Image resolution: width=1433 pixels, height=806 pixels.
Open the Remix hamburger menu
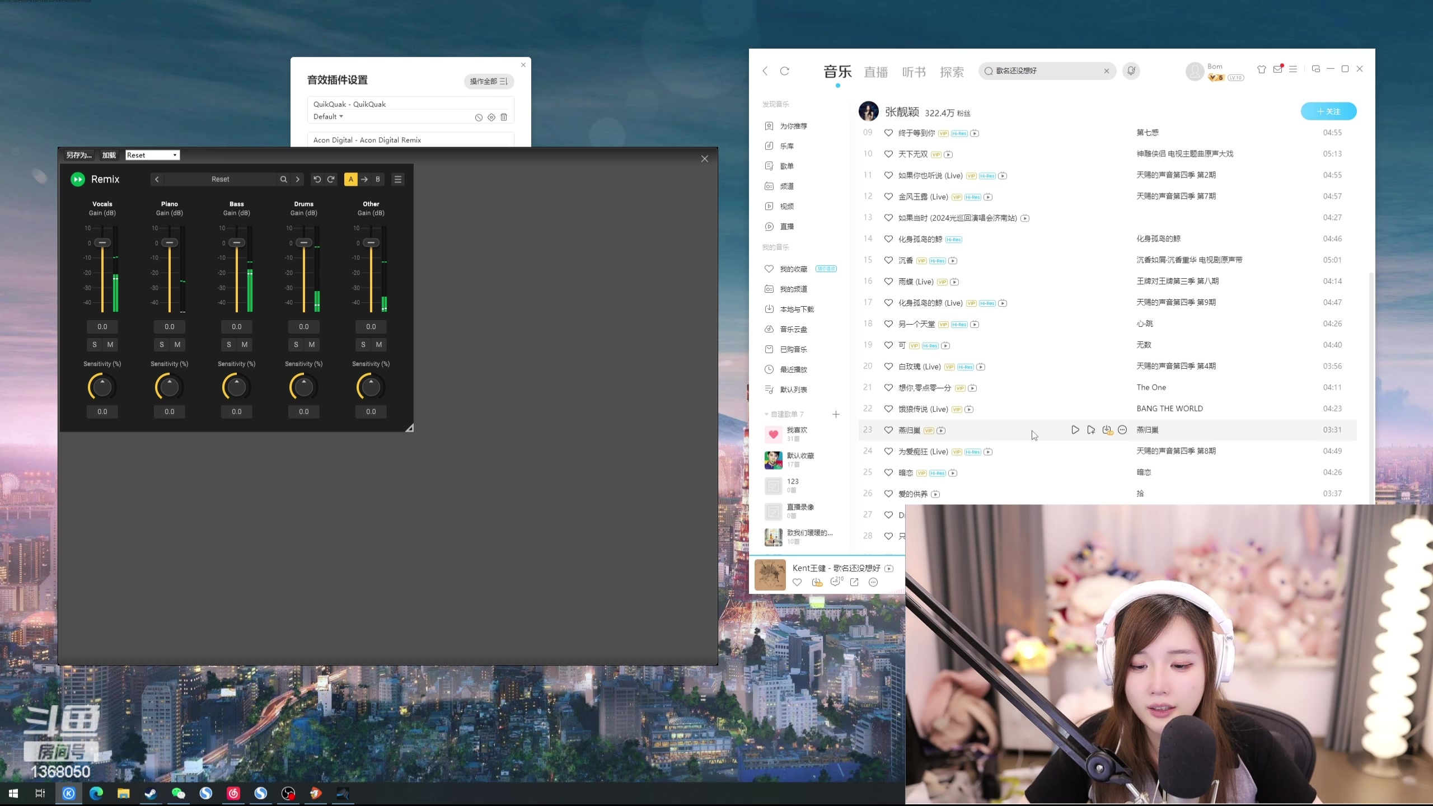coord(398,179)
